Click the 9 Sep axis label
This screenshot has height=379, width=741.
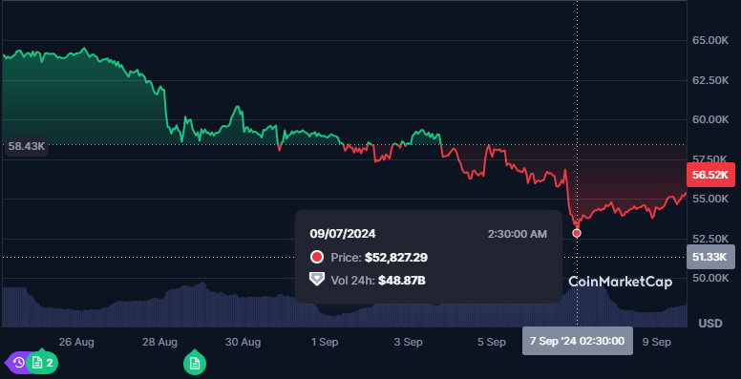(x=657, y=342)
